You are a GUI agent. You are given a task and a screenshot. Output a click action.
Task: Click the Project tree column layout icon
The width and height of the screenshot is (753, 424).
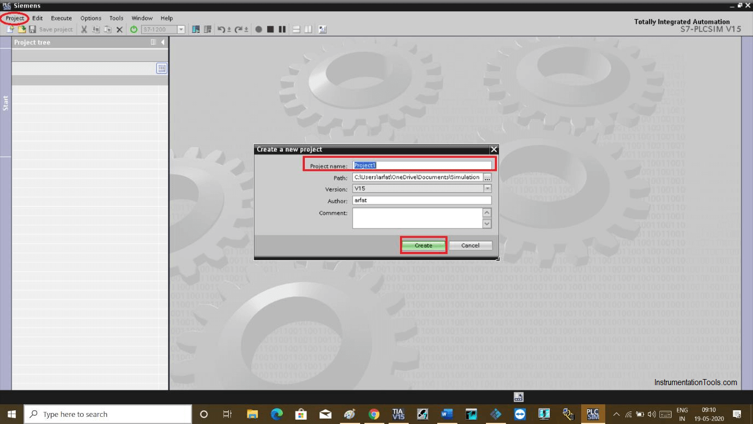coord(153,42)
